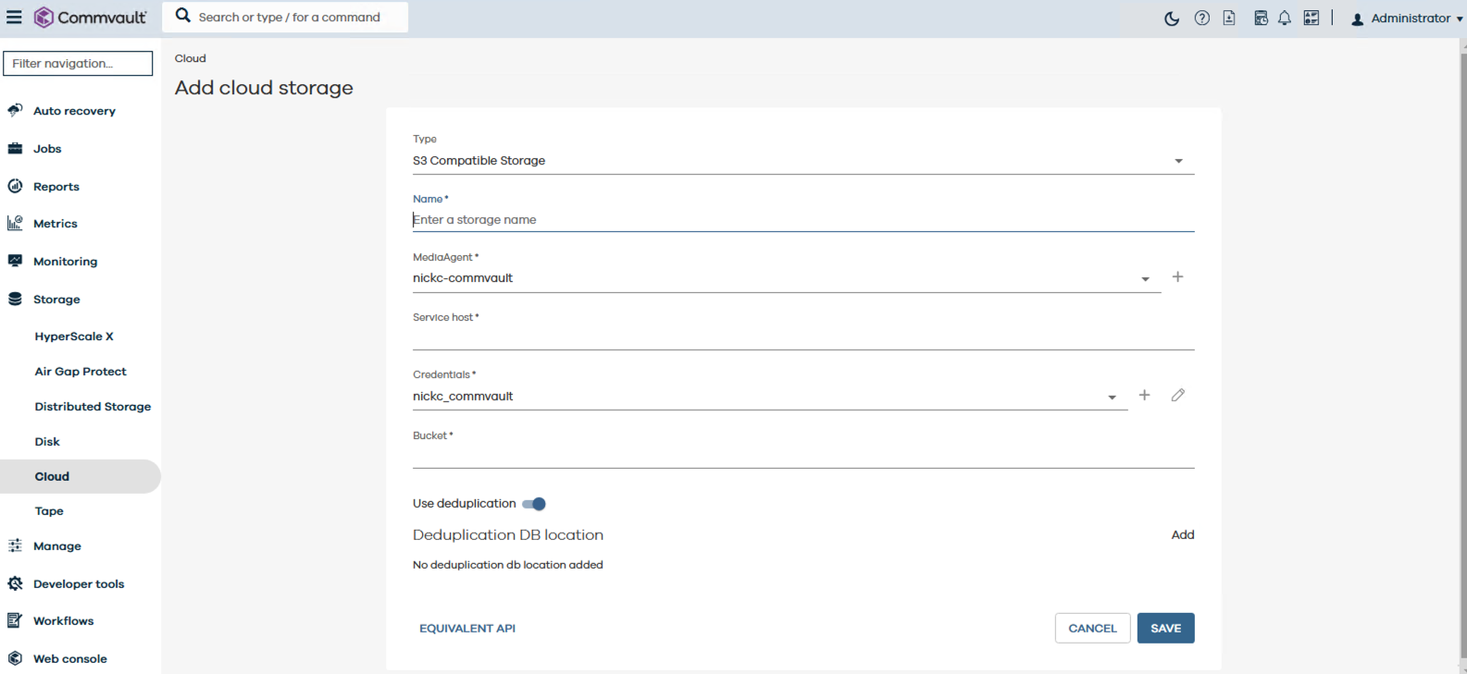This screenshot has width=1467, height=674.
Task: Go to Jobs in navigation
Action: [47, 149]
